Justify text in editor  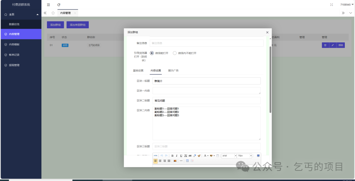[x=169, y=161]
